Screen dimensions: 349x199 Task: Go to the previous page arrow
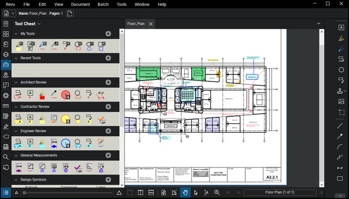click(x=238, y=192)
